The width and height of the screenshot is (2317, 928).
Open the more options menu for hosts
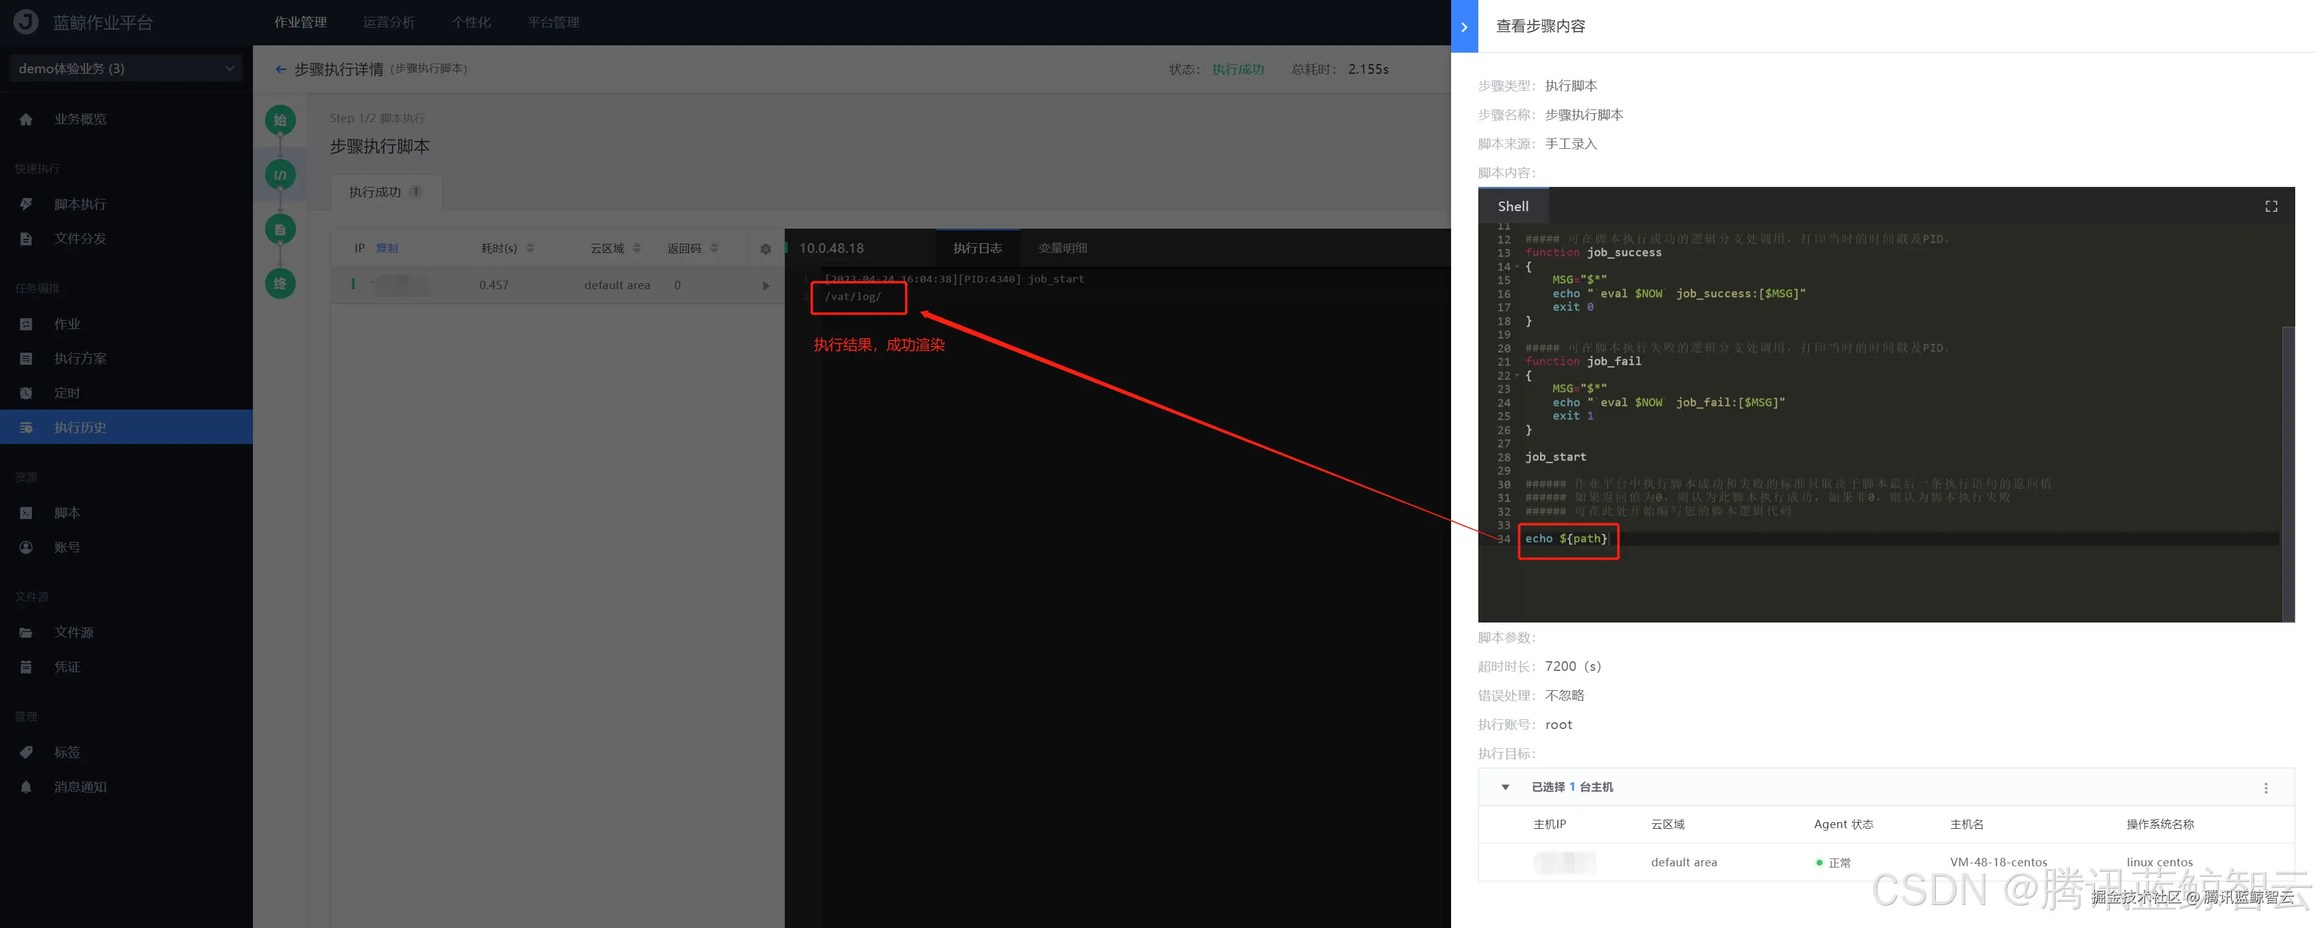2266,788
